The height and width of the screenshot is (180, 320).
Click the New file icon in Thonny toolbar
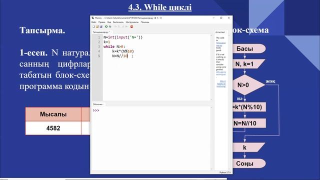(x=93, y=26)
